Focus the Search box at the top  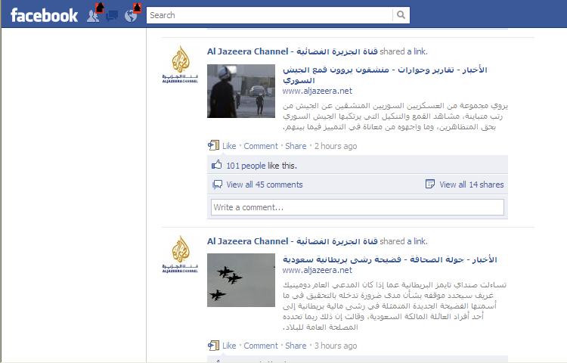pos(269,15)
